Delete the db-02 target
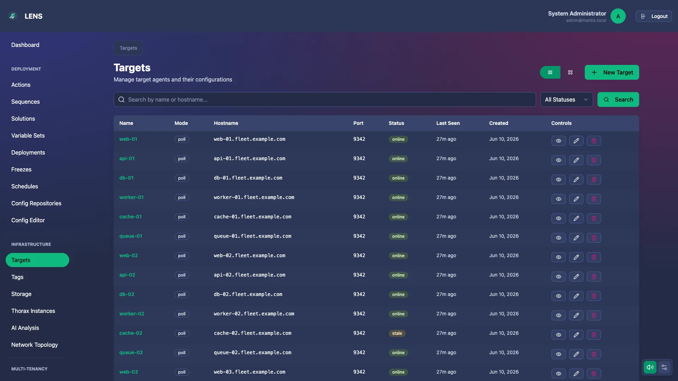Image resolution: width=678 pixels, height=381 pixels. click(594, 296)
